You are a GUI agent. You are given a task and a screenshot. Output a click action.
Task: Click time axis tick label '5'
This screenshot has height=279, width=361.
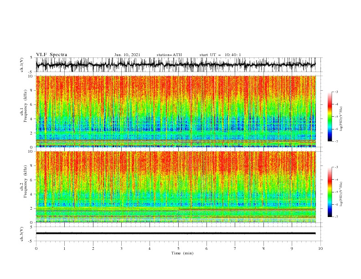178,248
